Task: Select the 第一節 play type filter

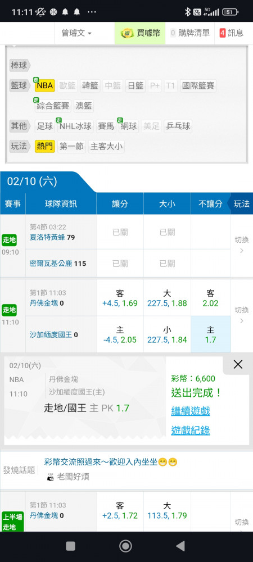Action: [x=71, y=147]
